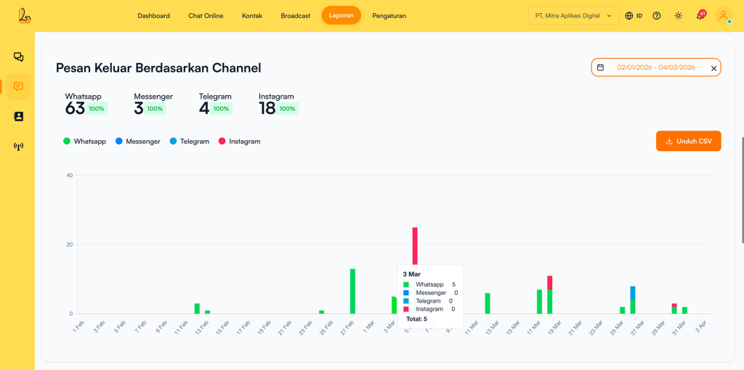This screenshot has width=744, height=370.
Task: Open the broadcast antenna sidebar icon
Action: tap(18, 147)
